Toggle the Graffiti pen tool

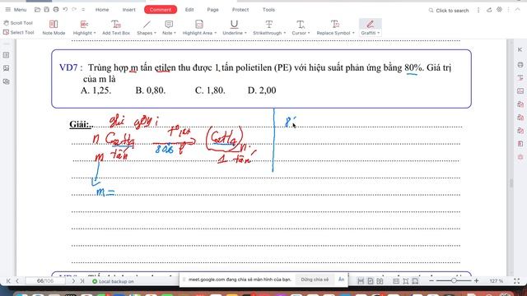(370, 24)
